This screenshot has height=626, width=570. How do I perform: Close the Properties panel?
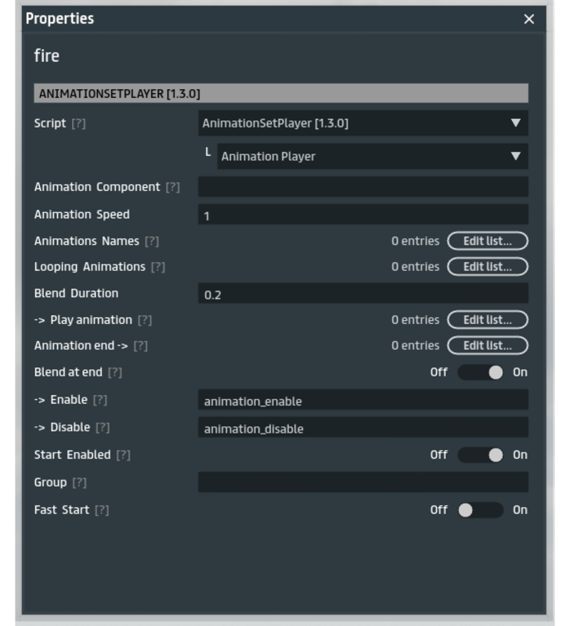[529, 19]
